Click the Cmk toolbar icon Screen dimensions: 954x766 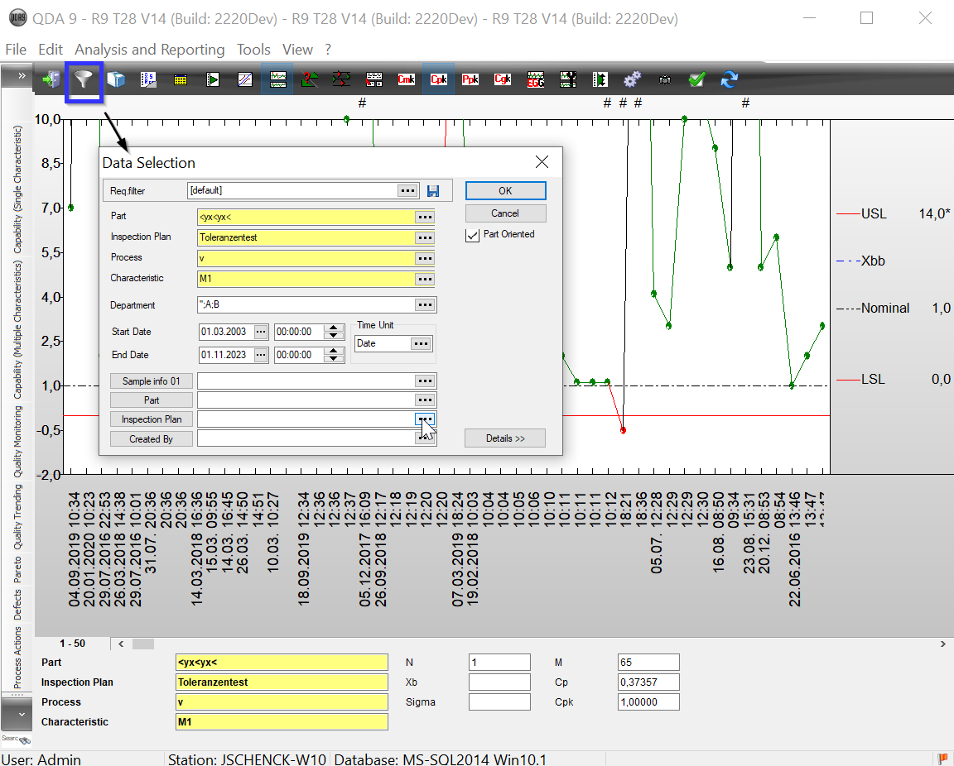point(406,80)
